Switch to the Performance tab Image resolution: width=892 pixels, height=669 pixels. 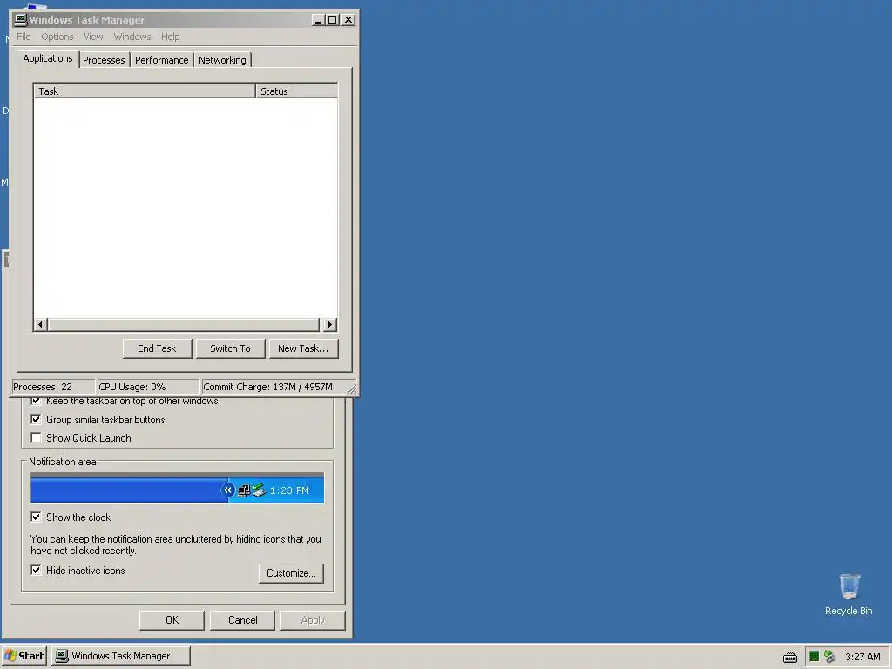(x=161, y=60)
